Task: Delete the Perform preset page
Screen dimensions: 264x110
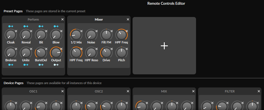Action: click(62, 19)
